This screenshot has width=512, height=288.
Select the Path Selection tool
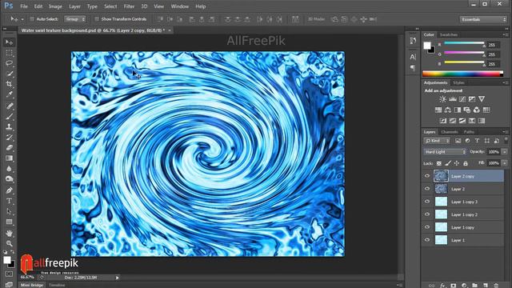point(9,211)
